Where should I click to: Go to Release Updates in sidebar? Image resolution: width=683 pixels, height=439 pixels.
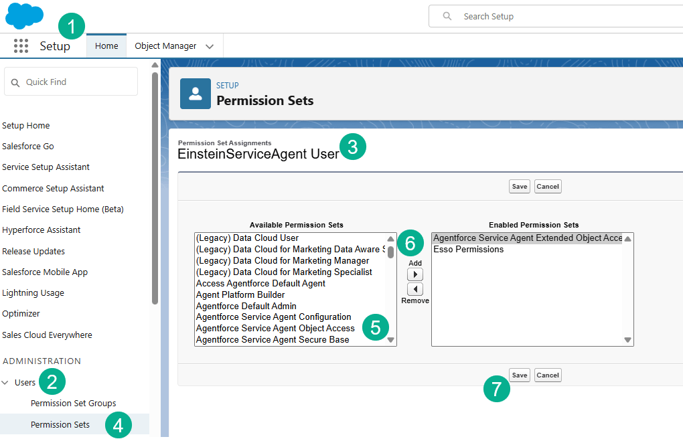point(33,252)
